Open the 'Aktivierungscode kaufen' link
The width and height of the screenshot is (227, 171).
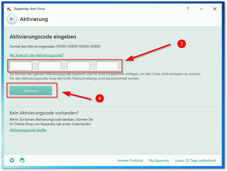tap(28, 130)
